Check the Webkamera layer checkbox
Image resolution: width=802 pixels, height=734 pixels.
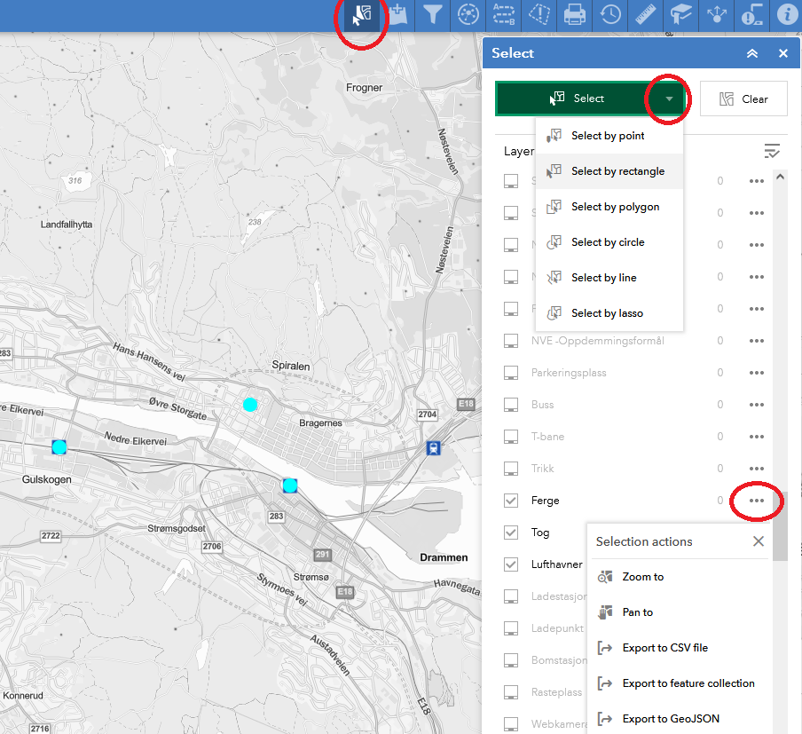point(511,724)
